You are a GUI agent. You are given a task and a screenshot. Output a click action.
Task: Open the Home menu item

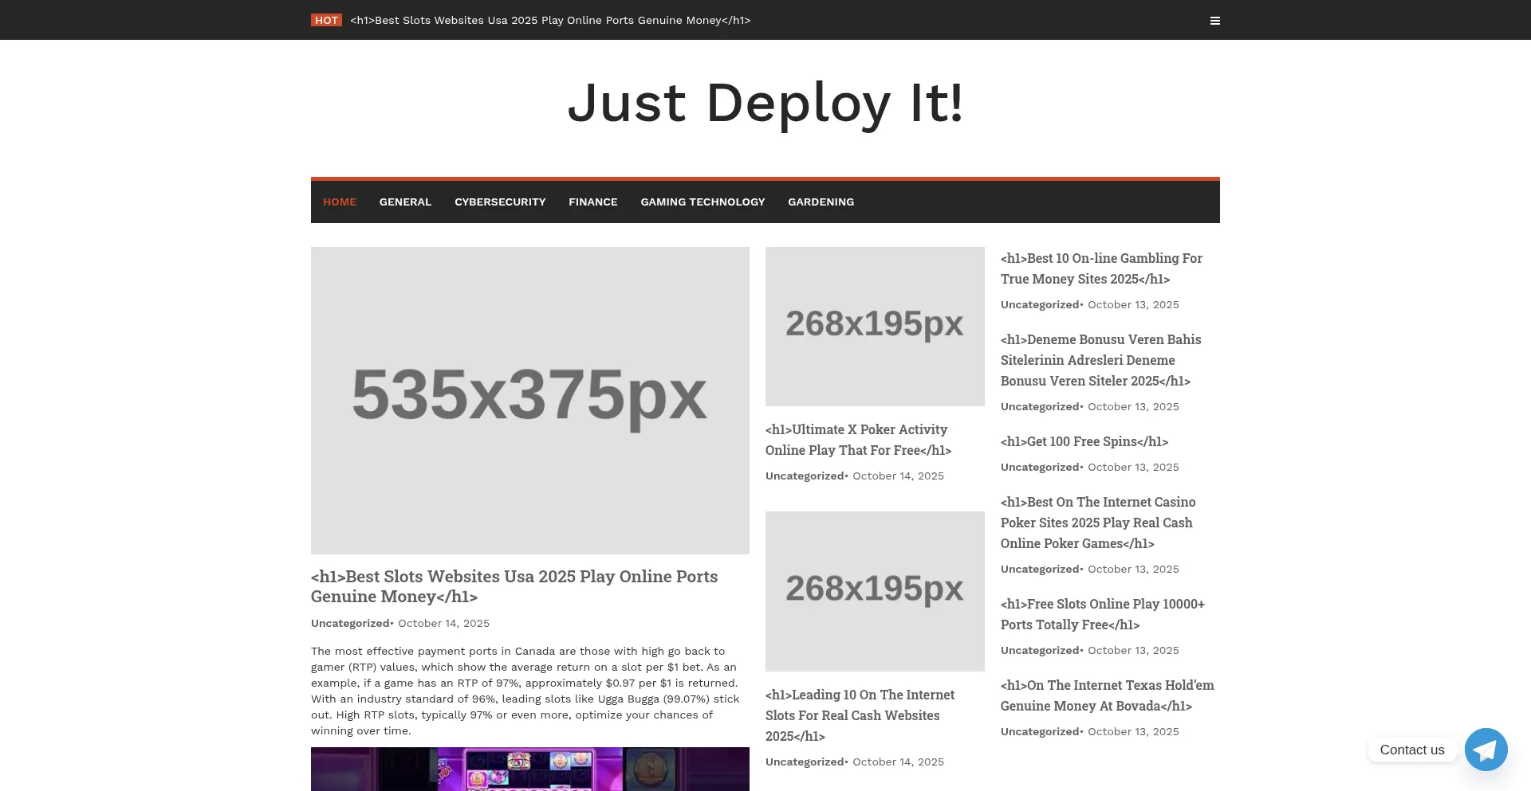click(340, 202)
